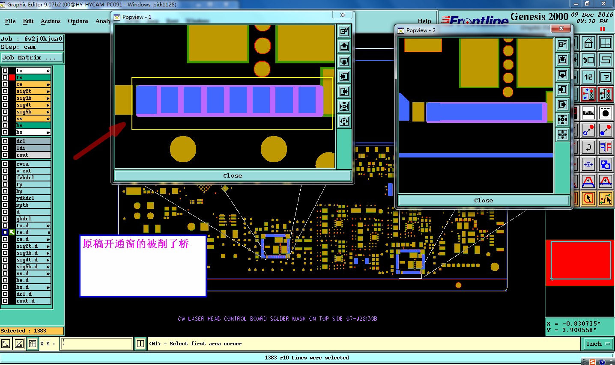Viewport: 615px width, 365px height.
Task: Click the XY grid window icon
Action: [x=606, y=43]
